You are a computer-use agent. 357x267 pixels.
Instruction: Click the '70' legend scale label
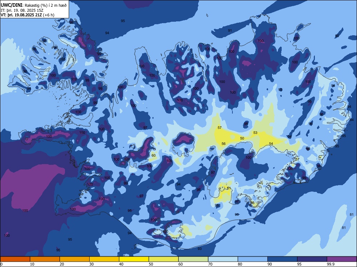tap(210, 264)
